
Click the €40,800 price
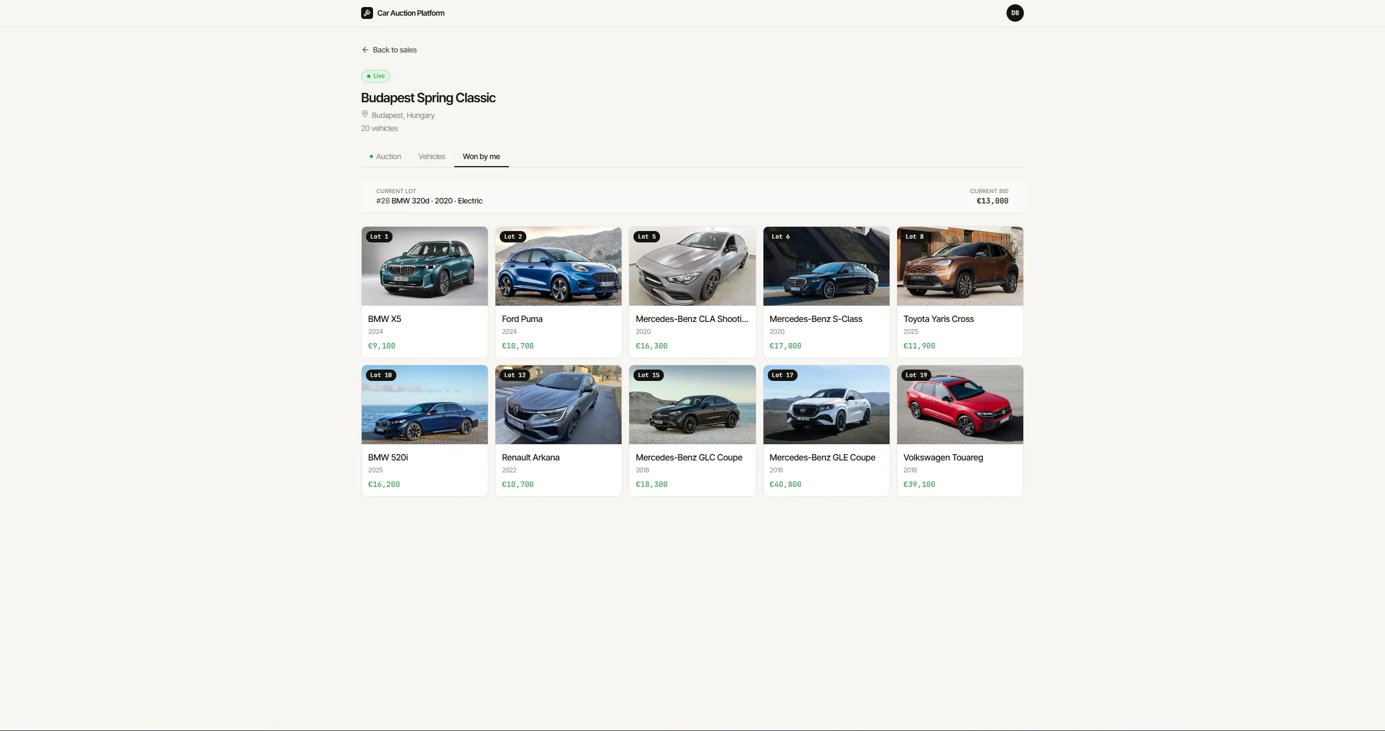coord(785,484)
